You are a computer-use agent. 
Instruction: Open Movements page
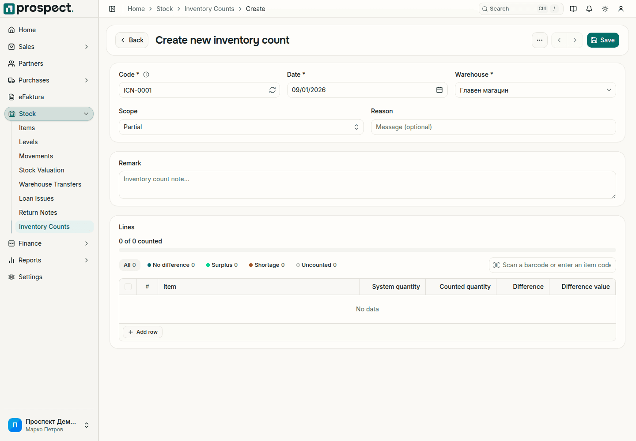click(x=54, y=156)
